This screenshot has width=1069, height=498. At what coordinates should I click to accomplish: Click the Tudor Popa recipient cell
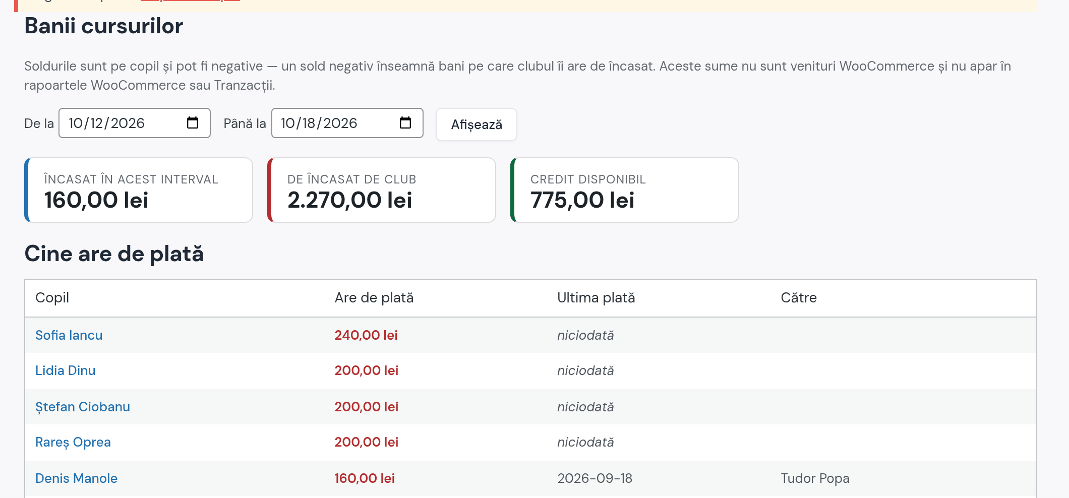[x=815, y=478]
